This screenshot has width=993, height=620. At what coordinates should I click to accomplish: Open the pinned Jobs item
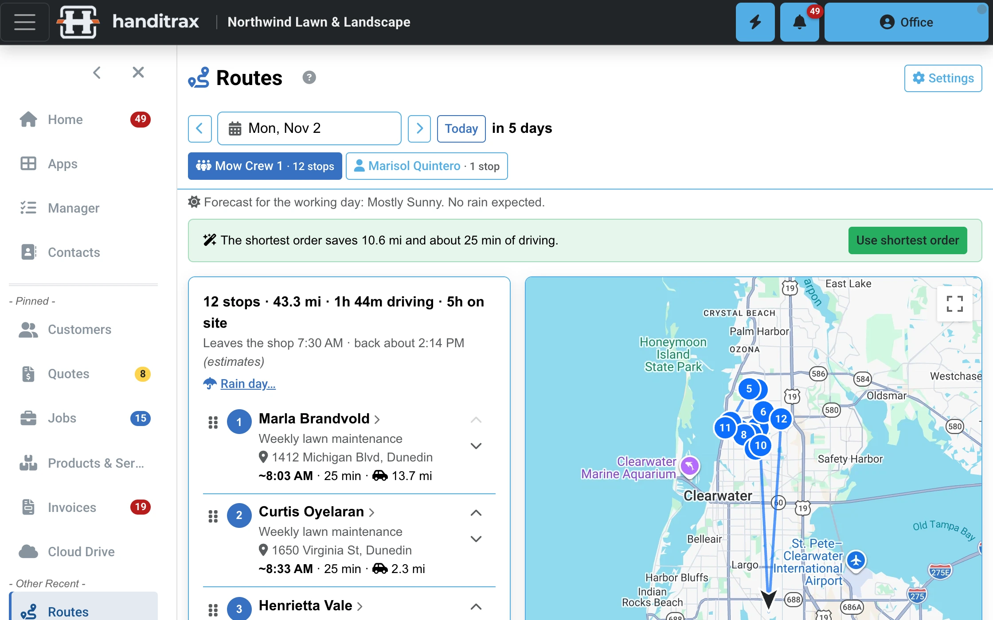click(83, 418)
